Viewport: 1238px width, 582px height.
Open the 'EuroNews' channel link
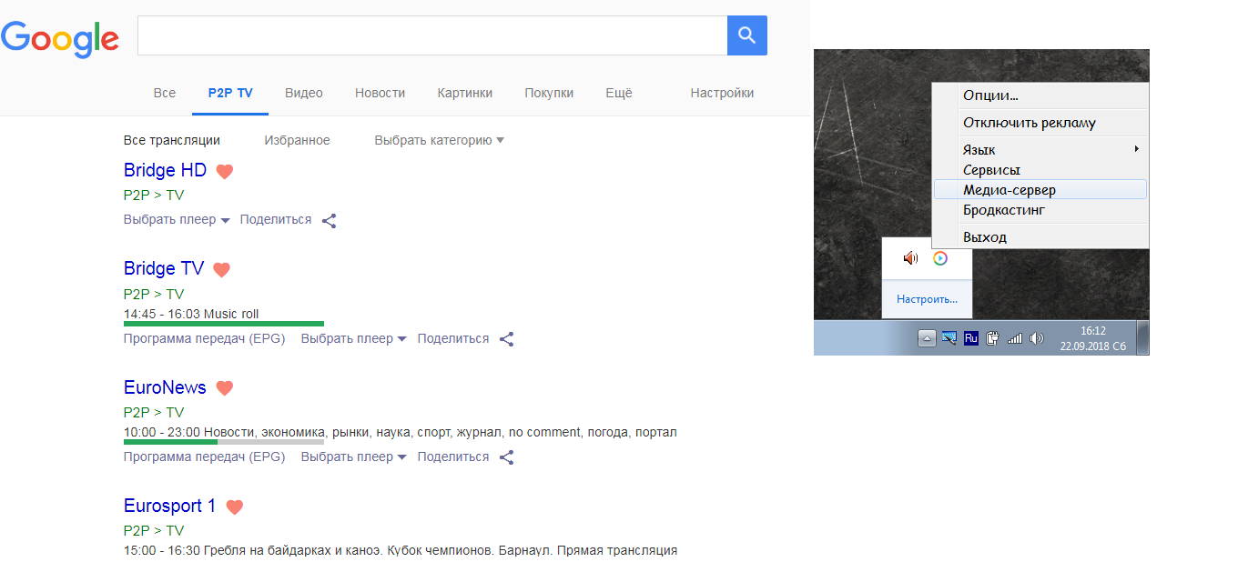(166, 387)
